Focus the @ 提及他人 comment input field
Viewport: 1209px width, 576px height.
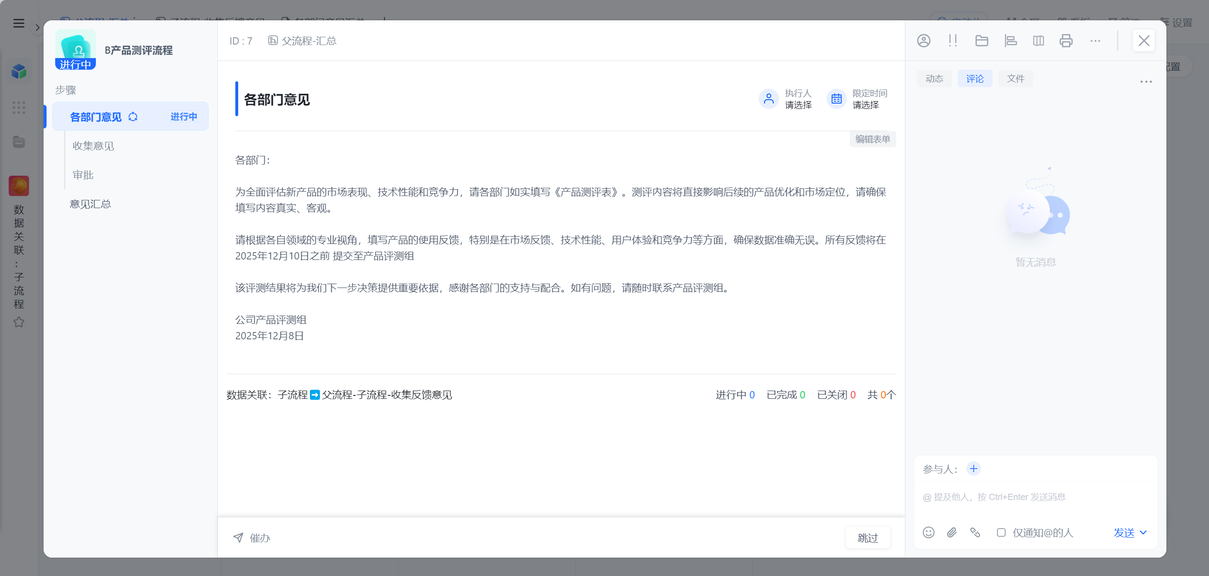coord(1035,497)
